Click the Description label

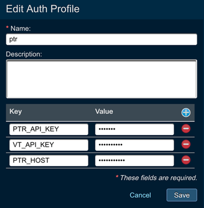point(24,54)
